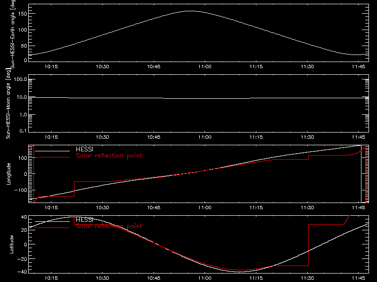Viewport: 377px width, 282px height.
Task: Click 11:15 label under Moon angle plot
Action: [x=256, y=137]
